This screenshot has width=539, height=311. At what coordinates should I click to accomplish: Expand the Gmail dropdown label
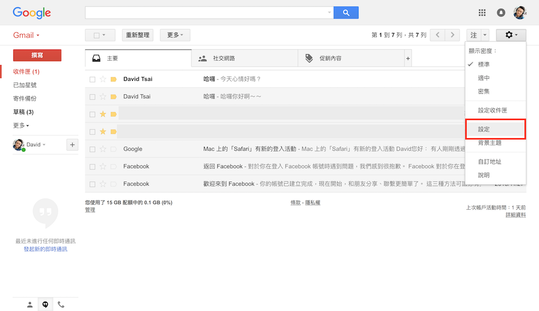point(26,36)
